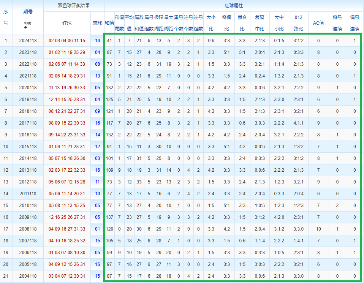This screenshot has height=283, width=364.
Task: Select issue number 2015118
Action: 28,147
